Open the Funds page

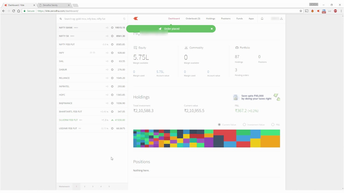pos(239,18)
